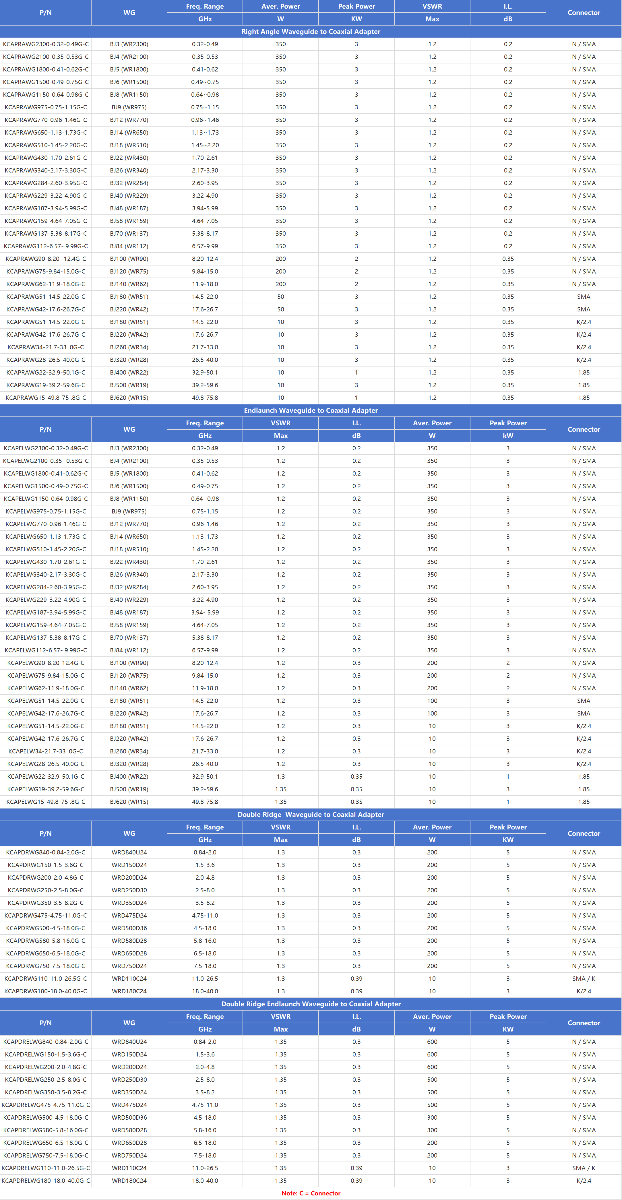Select part number KCAPDRELWG180-18.0-40.0G-C
This screenshot has height=1200, width=622.
tap(46, 1180)
